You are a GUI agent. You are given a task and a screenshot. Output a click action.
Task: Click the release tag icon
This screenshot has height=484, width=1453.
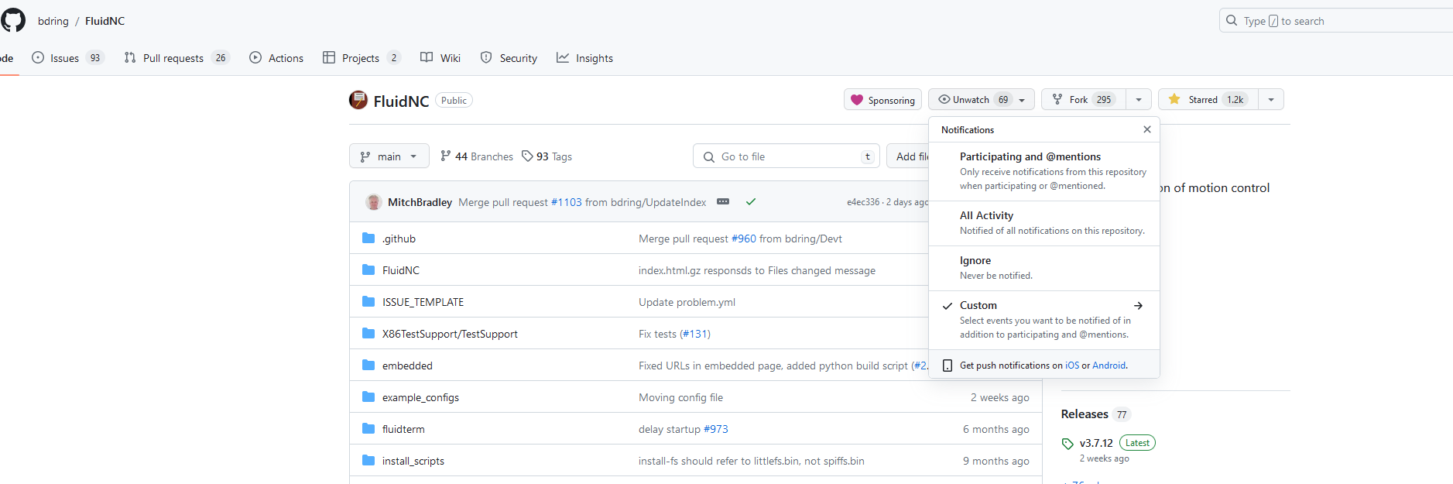(1067, 444)
